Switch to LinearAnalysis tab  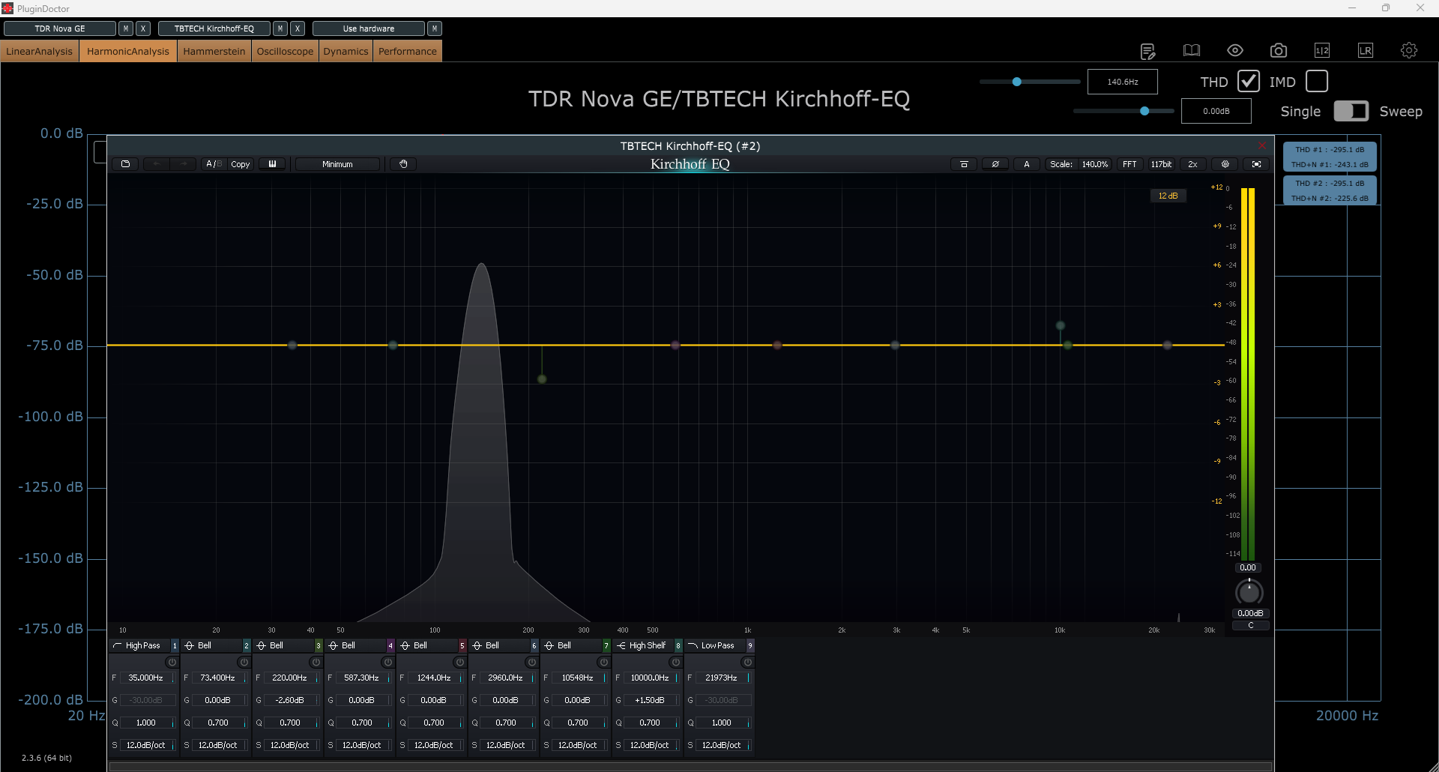(40, 51)
